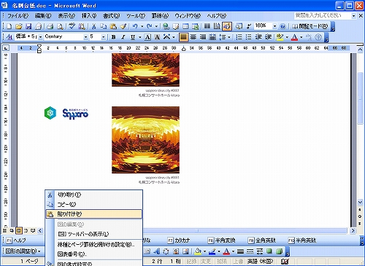
Task: Open the style dropdown
Action: pyautogui.click(x=40, y=37)
